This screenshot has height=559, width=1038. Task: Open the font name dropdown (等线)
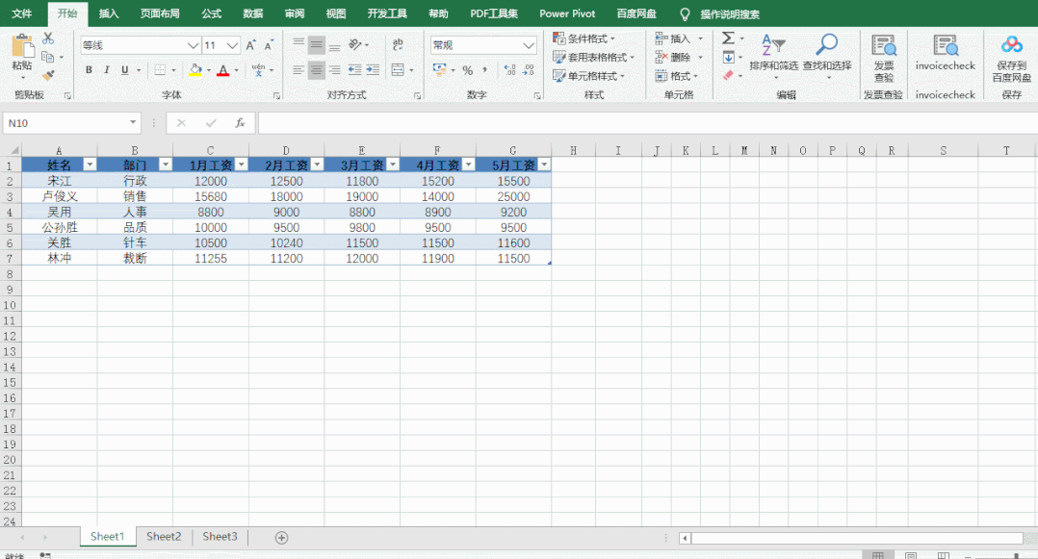[x=193, y=45]
